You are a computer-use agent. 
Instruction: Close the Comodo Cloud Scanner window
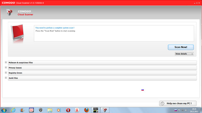point(199,3)
